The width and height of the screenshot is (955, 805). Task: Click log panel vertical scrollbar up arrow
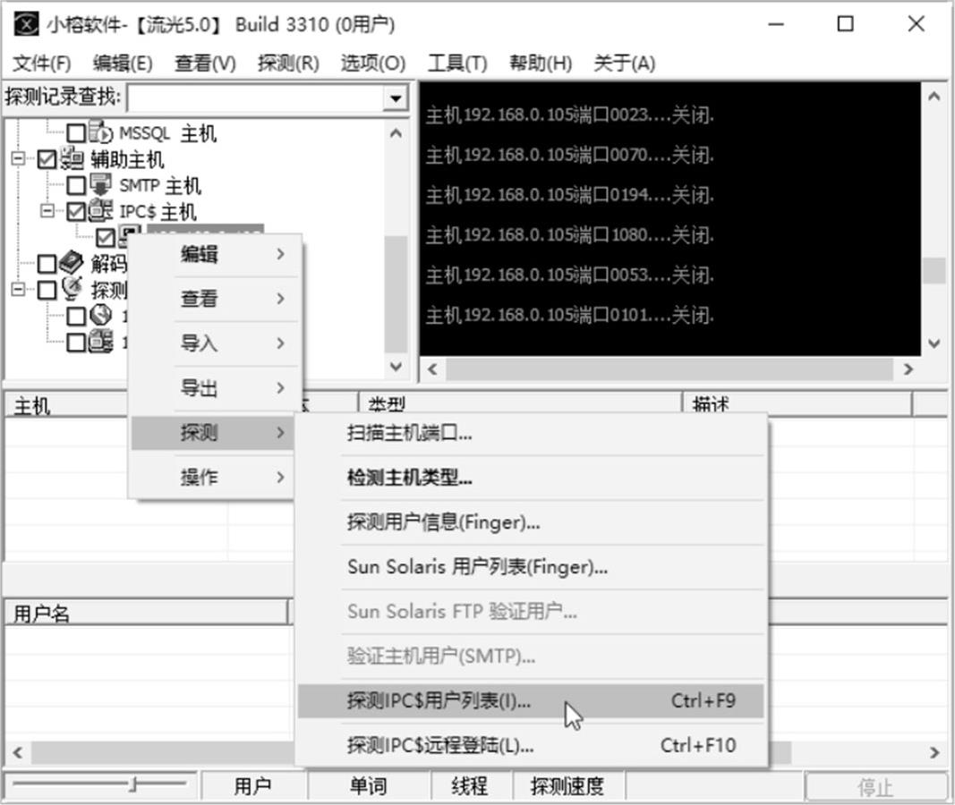934,96
